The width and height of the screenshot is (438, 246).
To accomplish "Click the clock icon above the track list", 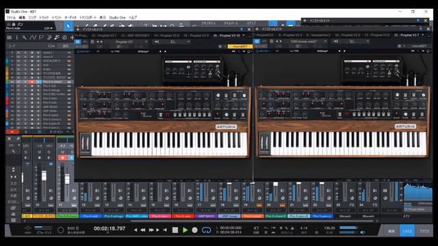I will click(x=65, y=38).
